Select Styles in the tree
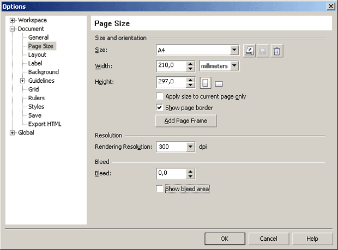 pos(36,107)
